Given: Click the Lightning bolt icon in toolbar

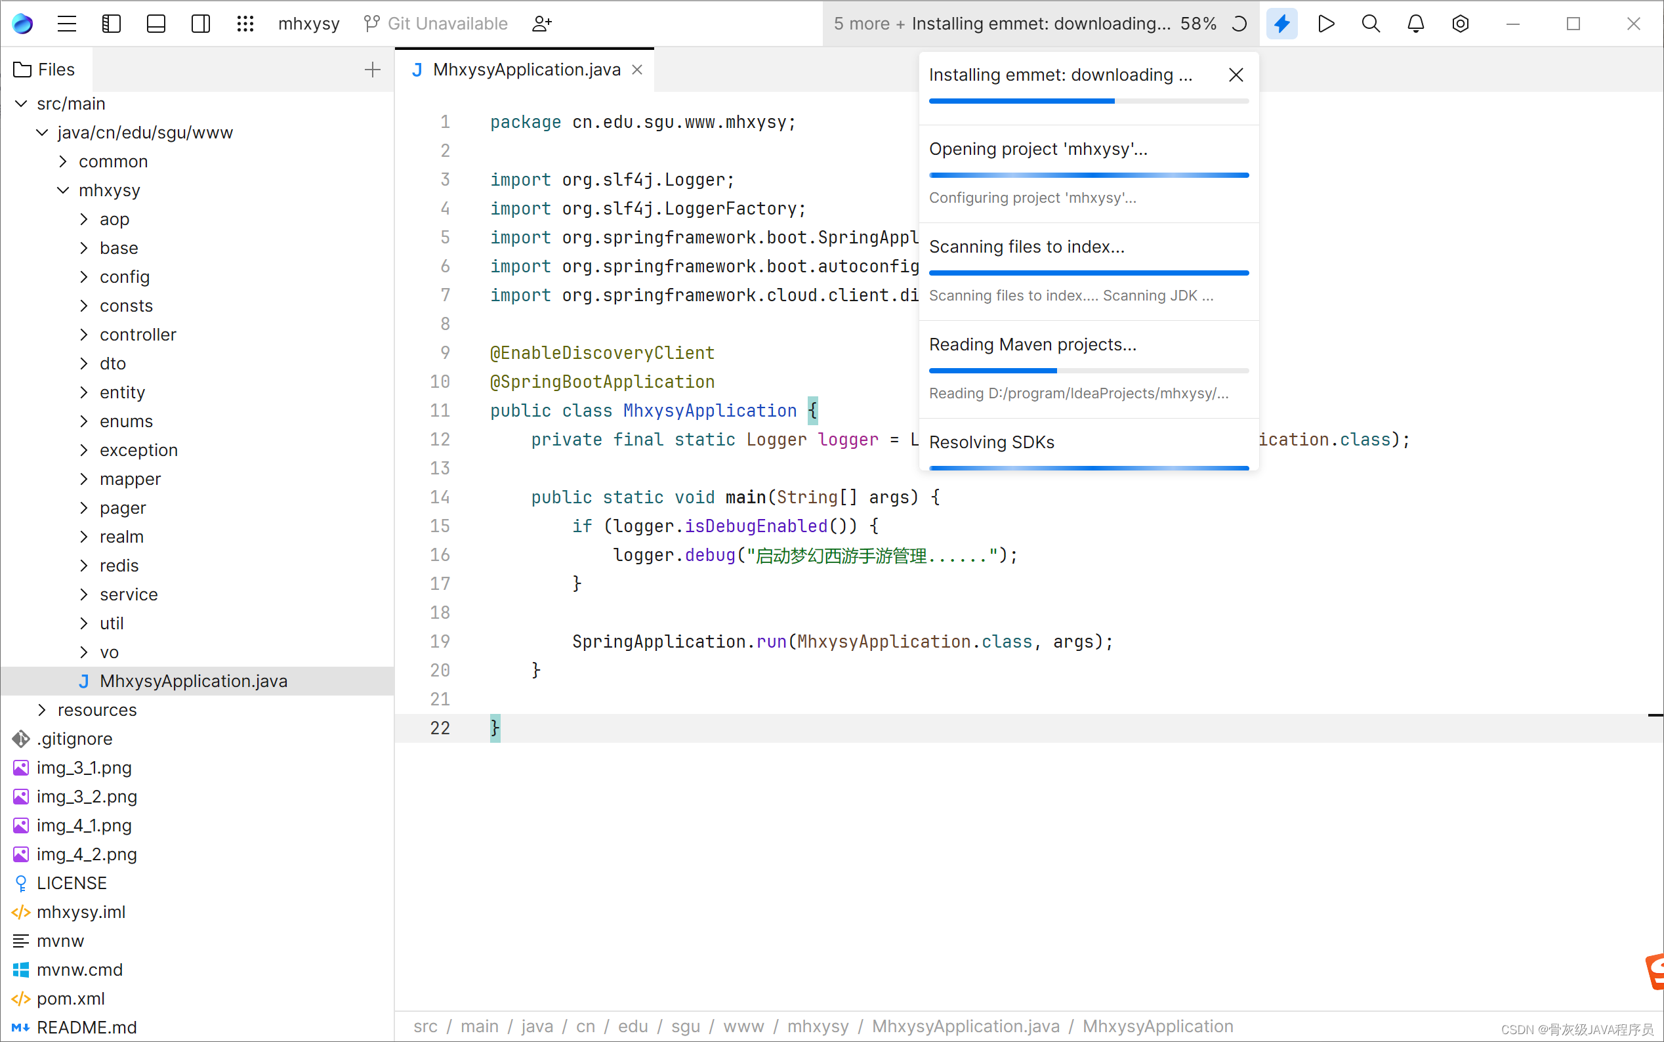Looking at the screenshot, I should [x=1281, y=24].
